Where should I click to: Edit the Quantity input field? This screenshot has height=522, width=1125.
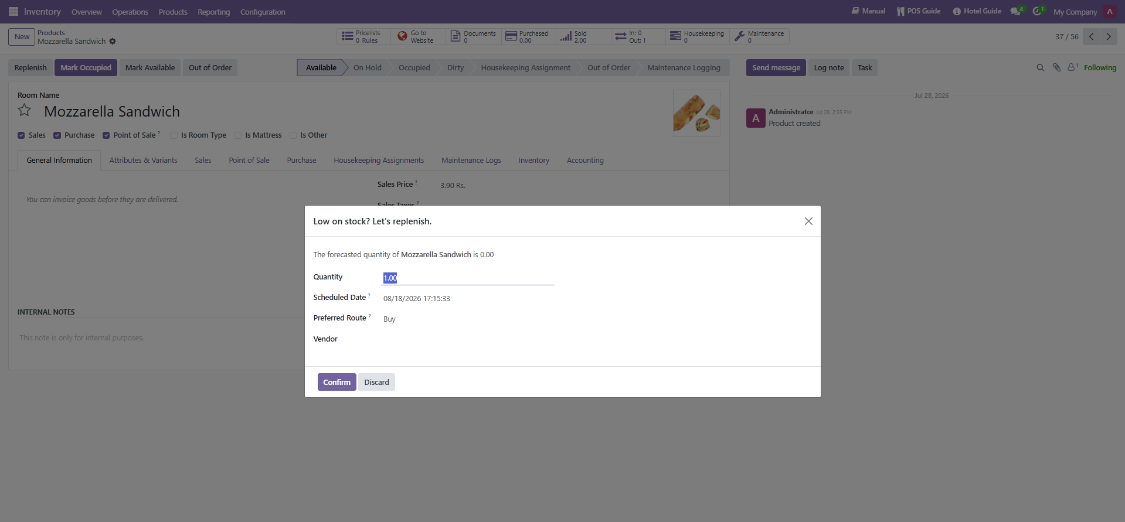click(x=468, y=278)
